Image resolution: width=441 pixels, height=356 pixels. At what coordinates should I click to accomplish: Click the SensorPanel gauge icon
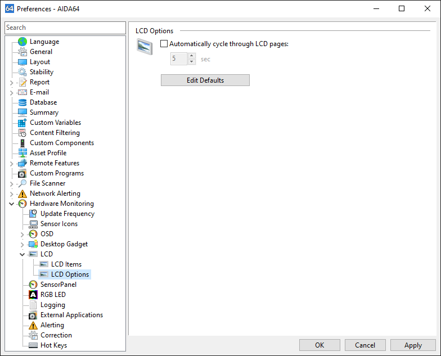point(33,285)
